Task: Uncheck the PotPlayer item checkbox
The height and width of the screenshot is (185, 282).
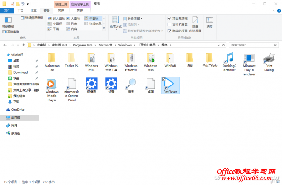Action: point(164,79)
